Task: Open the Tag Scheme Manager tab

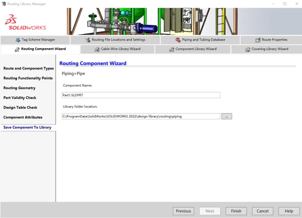Action: (35, 40)
